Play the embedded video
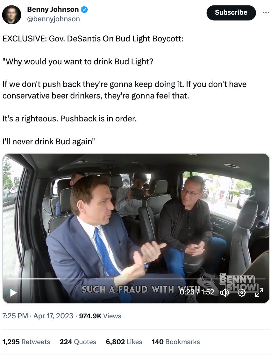Viewport: 277px width, 355px height. [13, 293]
